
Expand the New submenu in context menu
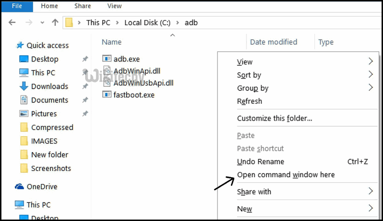tap(370, 209)
